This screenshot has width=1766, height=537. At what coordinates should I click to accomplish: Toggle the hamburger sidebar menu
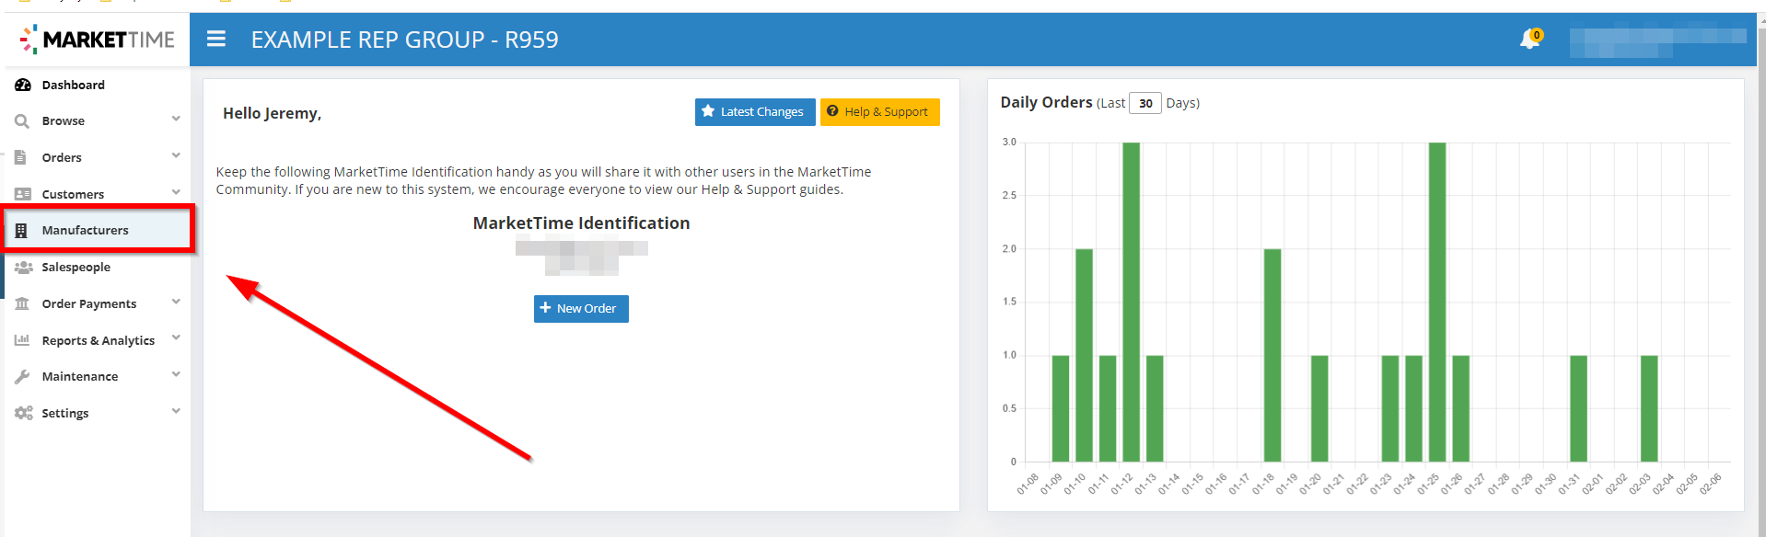point(216,39)
